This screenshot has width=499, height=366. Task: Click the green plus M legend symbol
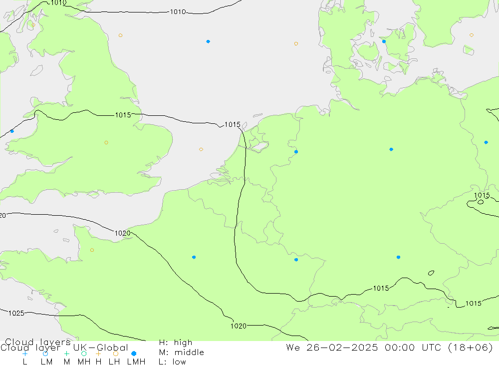tap(66, 354)
